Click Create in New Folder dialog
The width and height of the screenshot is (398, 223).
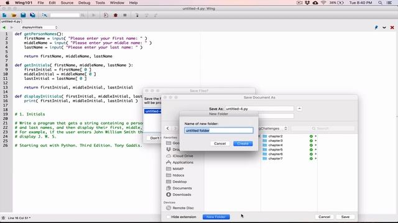243,144
